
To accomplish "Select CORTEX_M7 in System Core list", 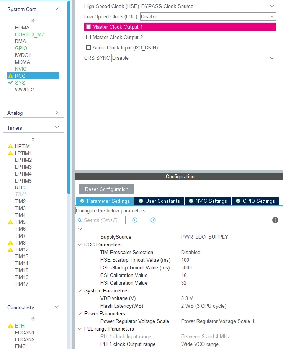I will click(x=29, y=34).
